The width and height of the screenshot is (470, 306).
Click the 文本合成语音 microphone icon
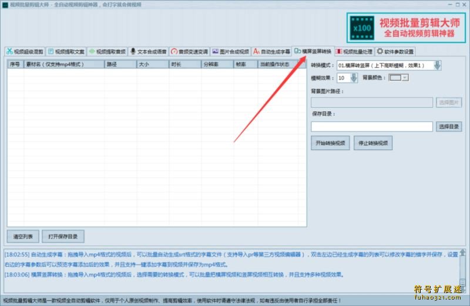point(133,51)
